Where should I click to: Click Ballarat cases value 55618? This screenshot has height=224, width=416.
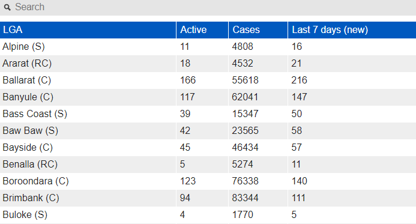[245, 80]
